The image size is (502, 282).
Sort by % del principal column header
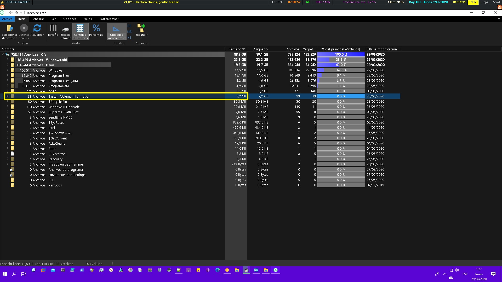pyautogui.click(x=341, y=49)
